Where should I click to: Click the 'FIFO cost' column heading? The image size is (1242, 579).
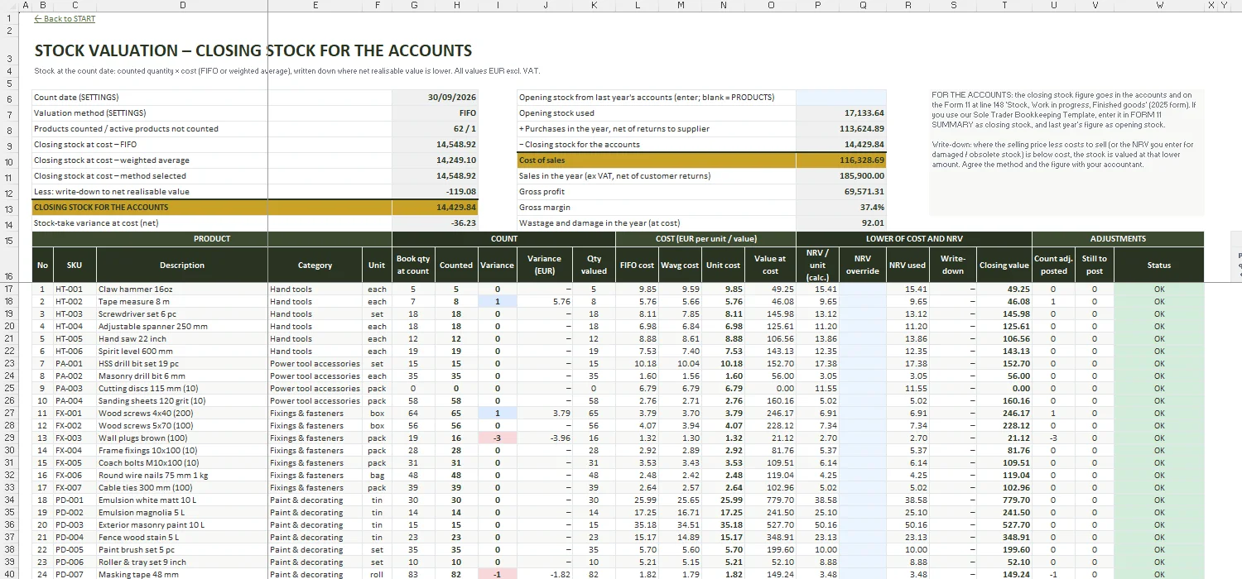pos(637,266)
